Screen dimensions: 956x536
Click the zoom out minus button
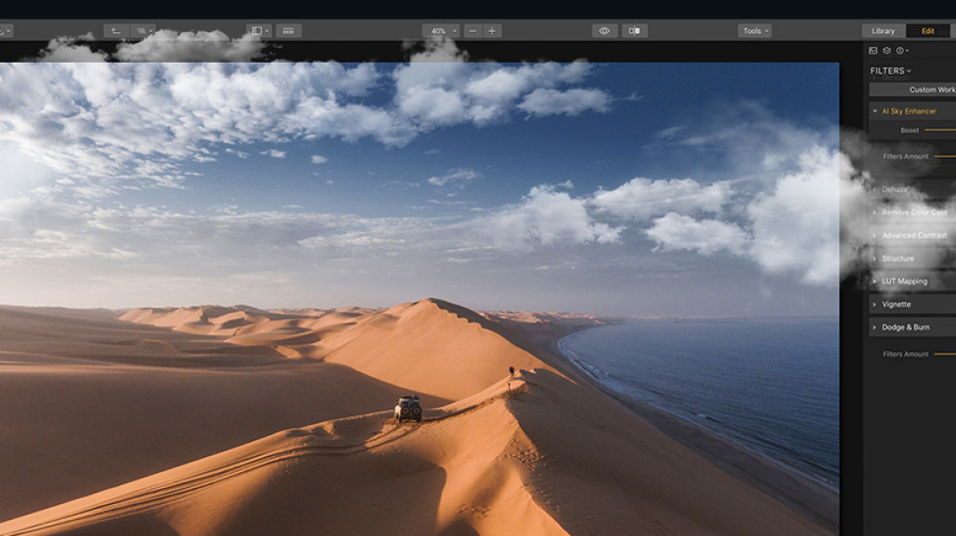click(x=473, y=30)
